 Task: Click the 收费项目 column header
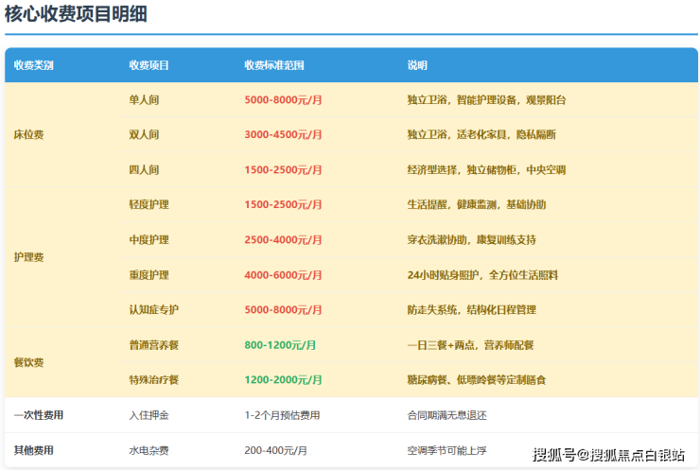click(x=149, y=65)
